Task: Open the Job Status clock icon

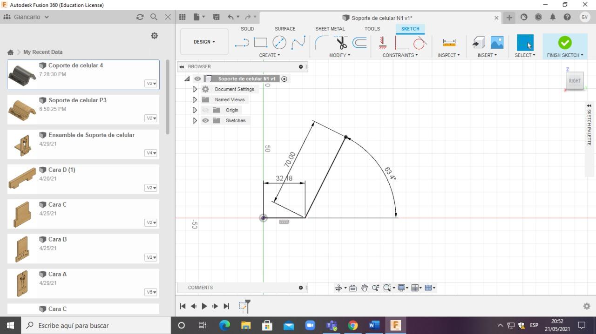Action: (x=538, y=17)
